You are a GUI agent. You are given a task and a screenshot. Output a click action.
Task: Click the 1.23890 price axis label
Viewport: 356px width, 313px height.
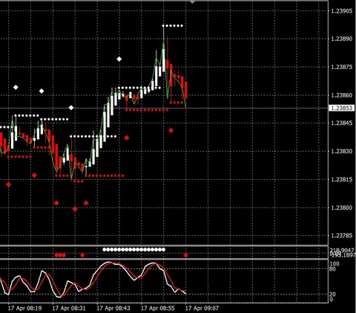(342, 39)
